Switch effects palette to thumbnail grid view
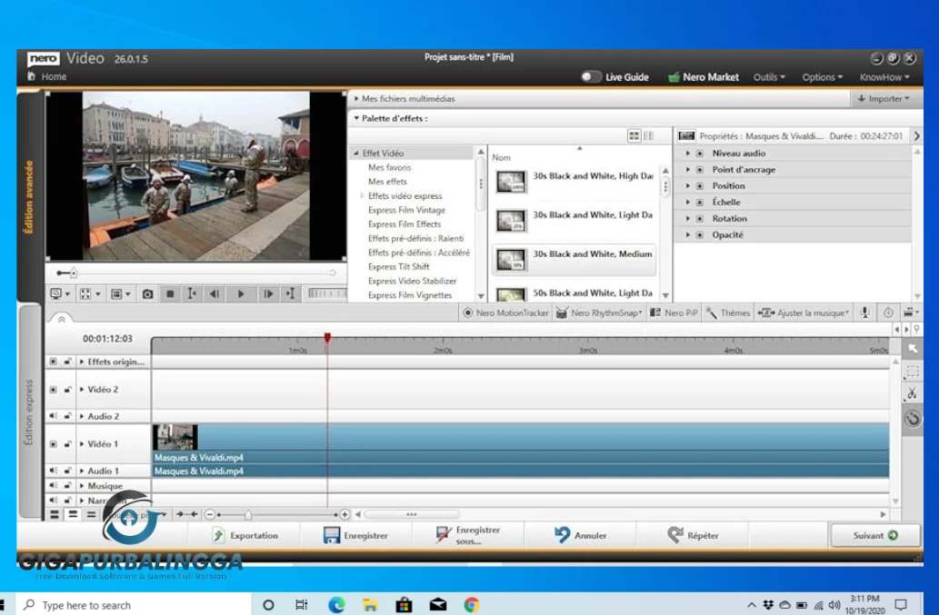Image resolution: width=939 pixels, height=615 pixels. (x=634, y=135)
